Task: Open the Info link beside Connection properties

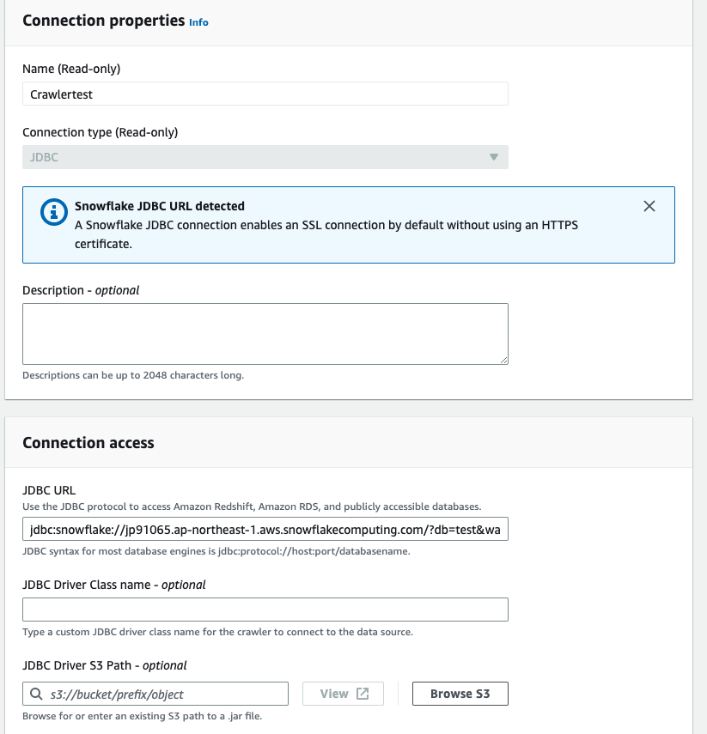Action: pyautogui.click(x=198, y=22)
